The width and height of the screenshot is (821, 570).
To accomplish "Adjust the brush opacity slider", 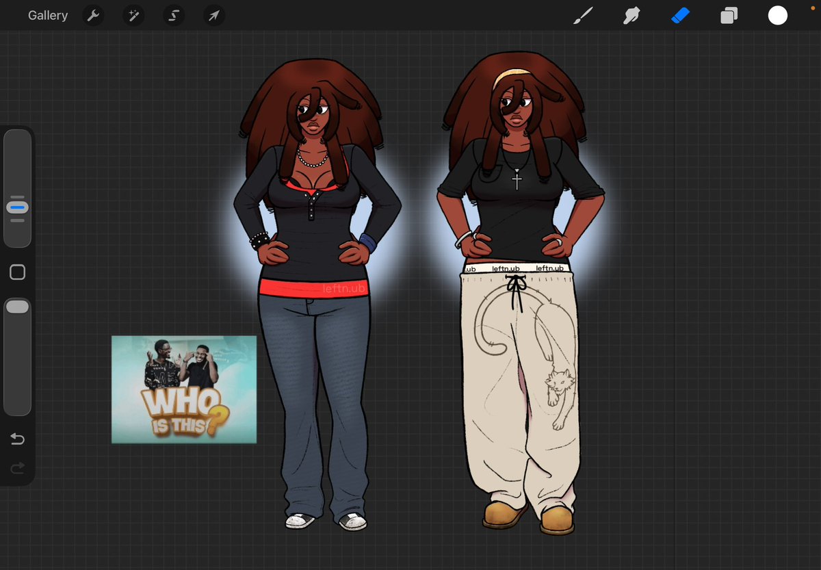I will 17,357.
